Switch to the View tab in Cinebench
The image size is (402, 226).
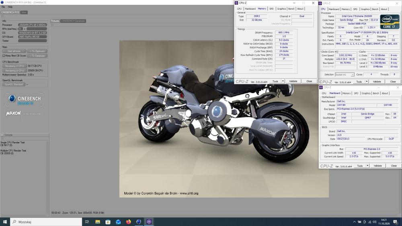click(24, 12)
